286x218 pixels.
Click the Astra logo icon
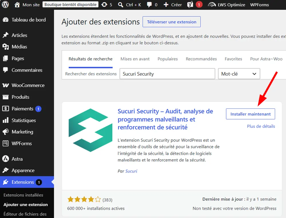coord(5,159)
